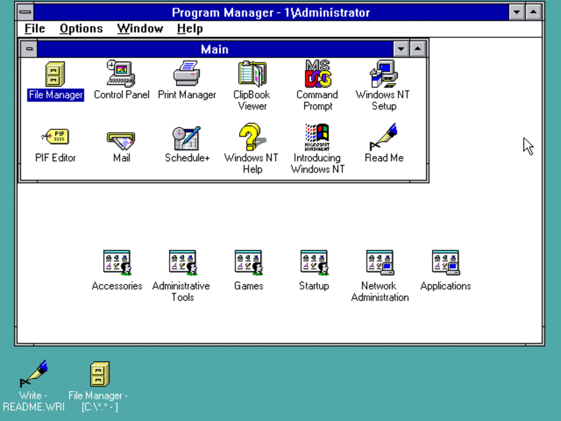Click minimized Write README.WRI desktop icon
561x421 pixels.
34,374
